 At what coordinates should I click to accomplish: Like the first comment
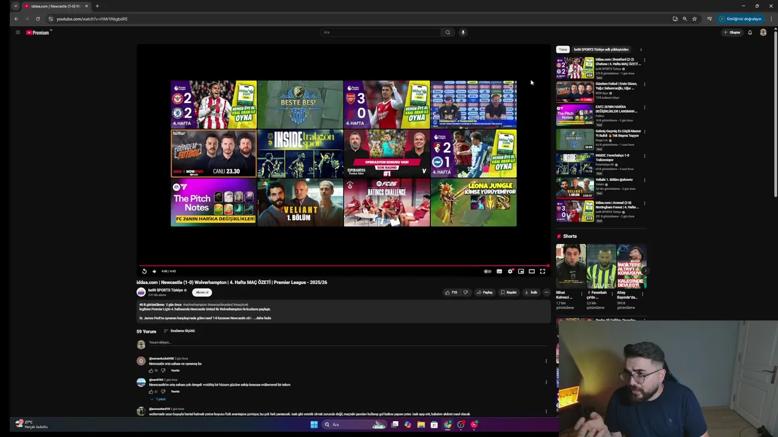click(x=151, y=370)
